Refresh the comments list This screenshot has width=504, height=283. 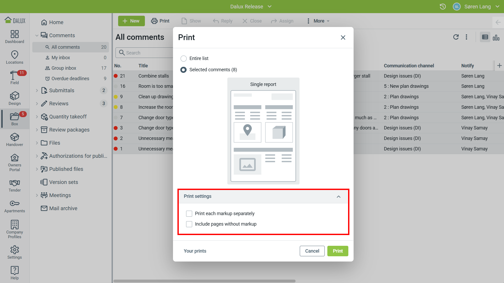(x=456, y=37)
